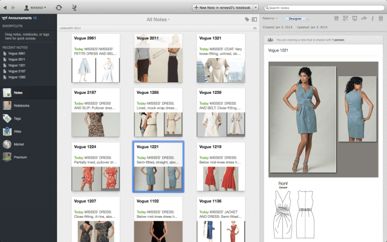Open Premium in the sidebar

(x=28, y=157)
